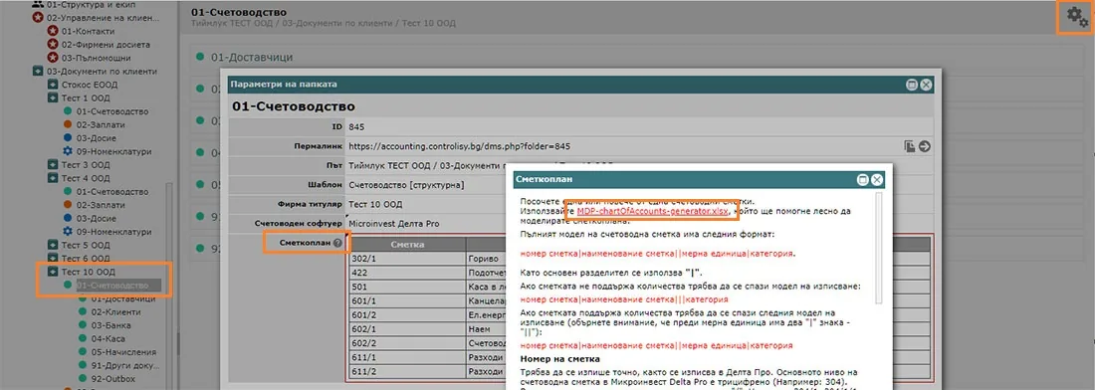This screenshot has width=1095, height=390.
Task: Collapse the 03-Документи по клиенти node
Action: [x=38, y=72]
